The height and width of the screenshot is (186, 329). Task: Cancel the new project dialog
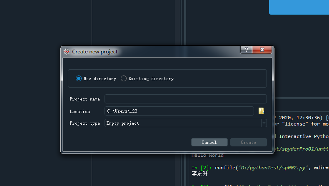point(209,142)
